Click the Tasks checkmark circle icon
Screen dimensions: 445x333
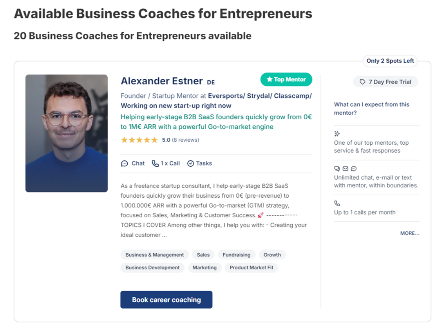190,164
